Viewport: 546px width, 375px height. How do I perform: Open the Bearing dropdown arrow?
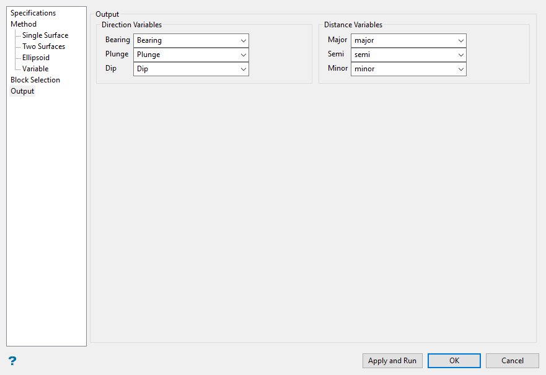(x=244, y=40)
